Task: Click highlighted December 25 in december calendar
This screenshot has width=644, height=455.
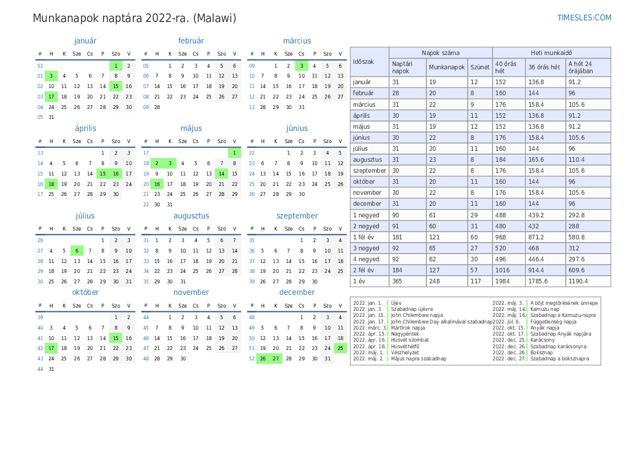Action: tap(340, 348)
